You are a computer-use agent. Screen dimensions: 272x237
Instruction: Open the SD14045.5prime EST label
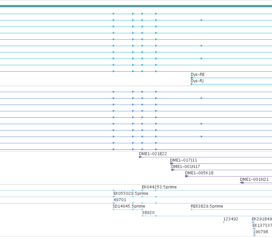(x=129, y=206)
